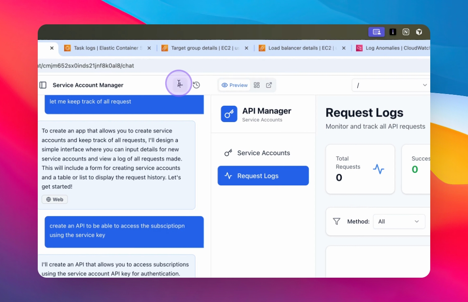Click the Total Requests card
This screenshot has width=468, height=302.
[360, 169]
